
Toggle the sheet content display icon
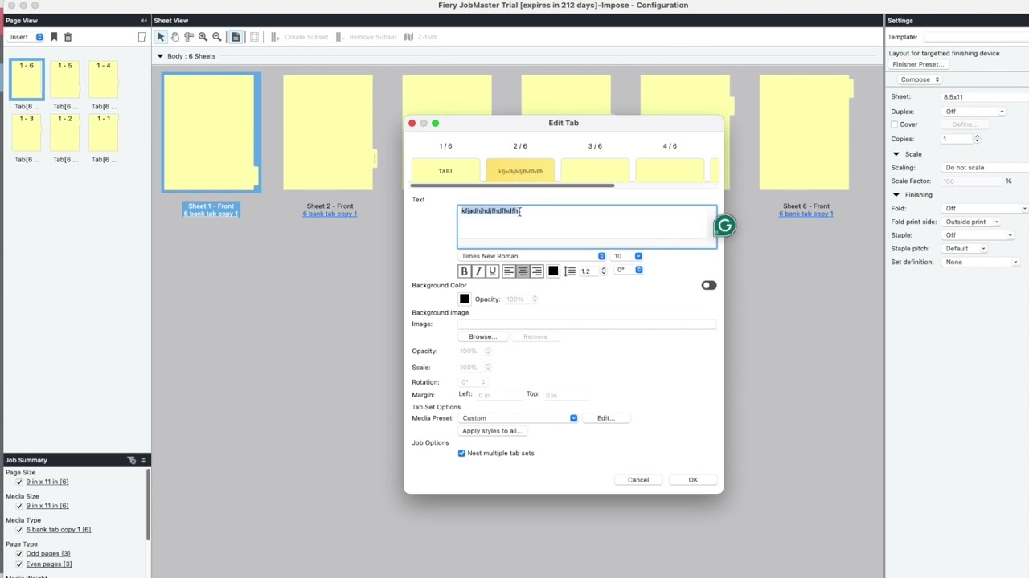click(x=236, y=37)
